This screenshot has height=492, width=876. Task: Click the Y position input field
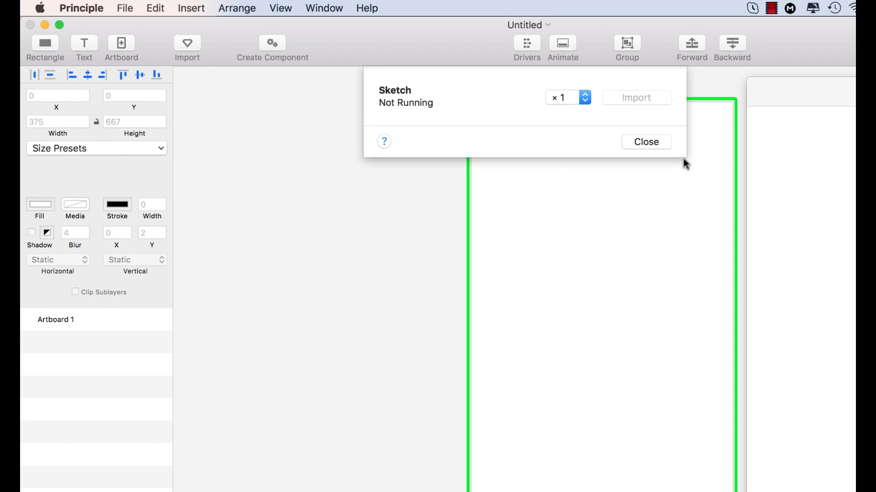click(x=135, y=96)
